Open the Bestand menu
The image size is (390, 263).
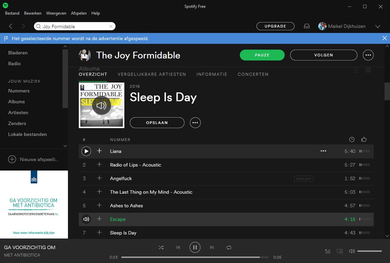(12, 13)
